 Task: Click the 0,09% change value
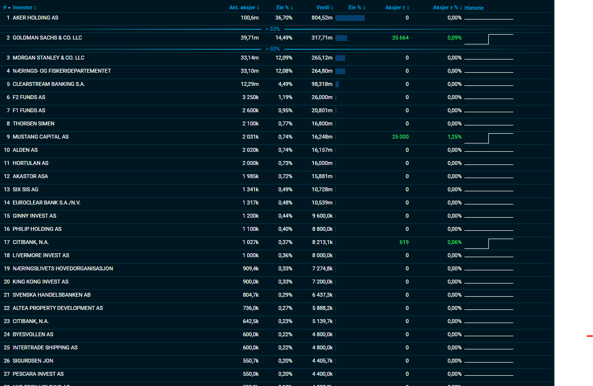[455, 38]
